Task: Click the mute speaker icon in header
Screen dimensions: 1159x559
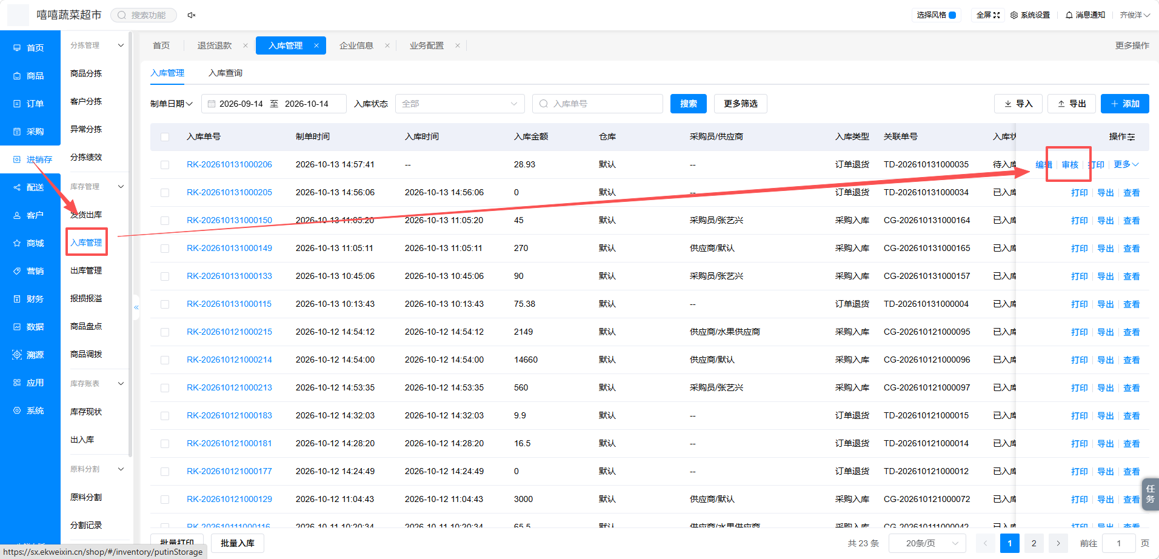Action: pyautogui.click(x=192, y=15)
